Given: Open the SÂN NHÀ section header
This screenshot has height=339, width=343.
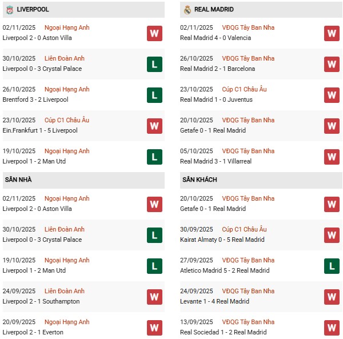Looking at the screenshot, I should point(19,180).
